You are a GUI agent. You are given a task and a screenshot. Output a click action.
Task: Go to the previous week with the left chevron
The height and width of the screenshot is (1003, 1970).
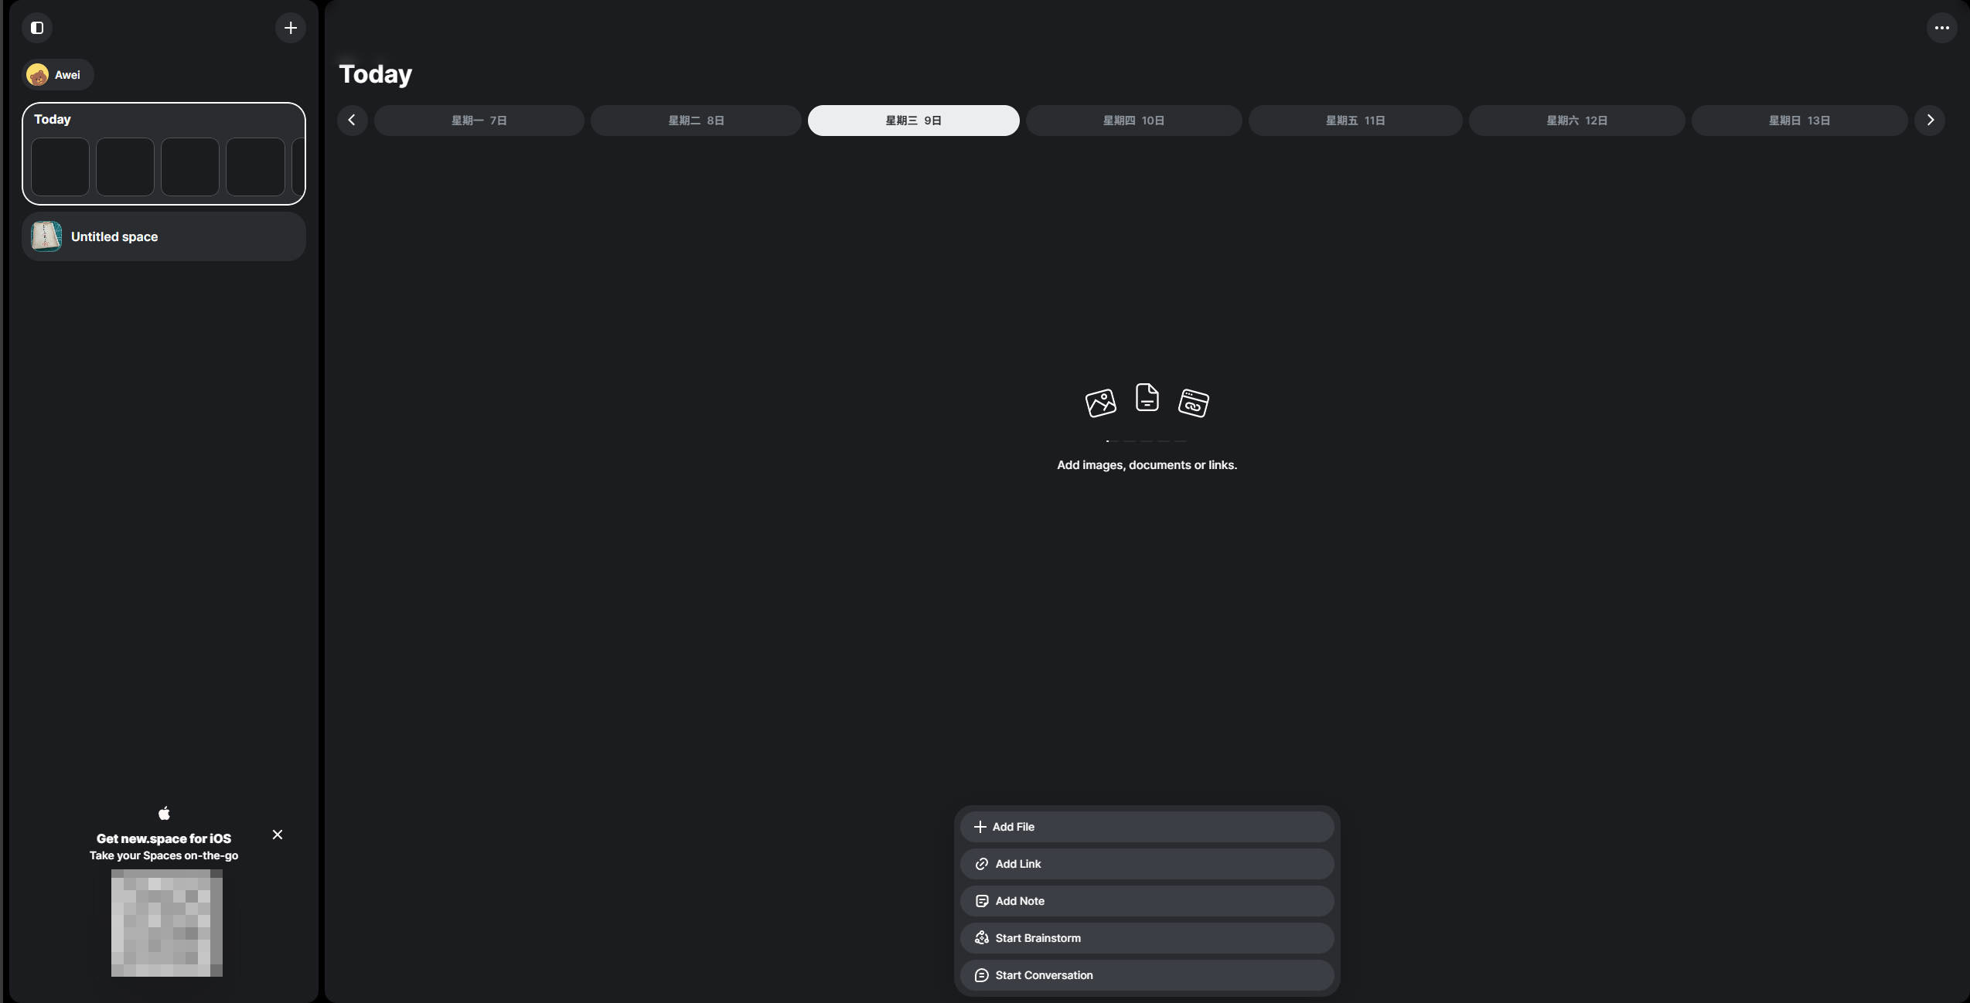tap(353, 121)
